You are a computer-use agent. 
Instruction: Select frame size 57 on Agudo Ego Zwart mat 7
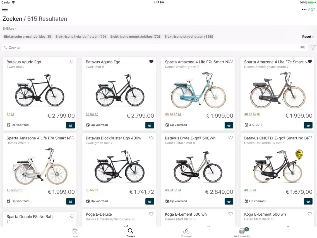8,114
